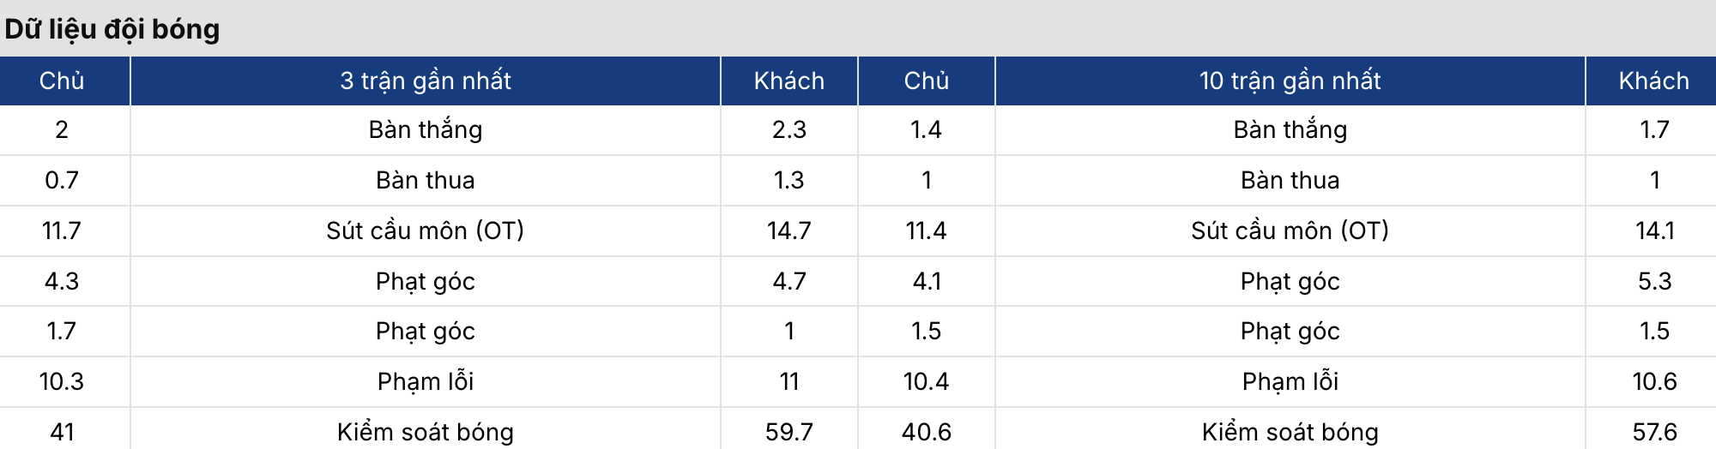The width and height of the screenshot is (1716, 449).
Task: Click the Khách header beside "10 trận gần nhất"
Action: click(x=1653, y=81)
